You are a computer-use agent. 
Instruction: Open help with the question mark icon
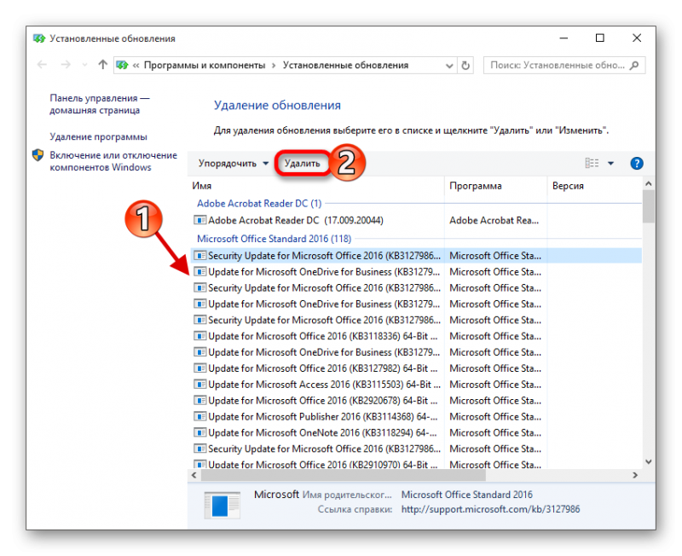pos(636,164)
